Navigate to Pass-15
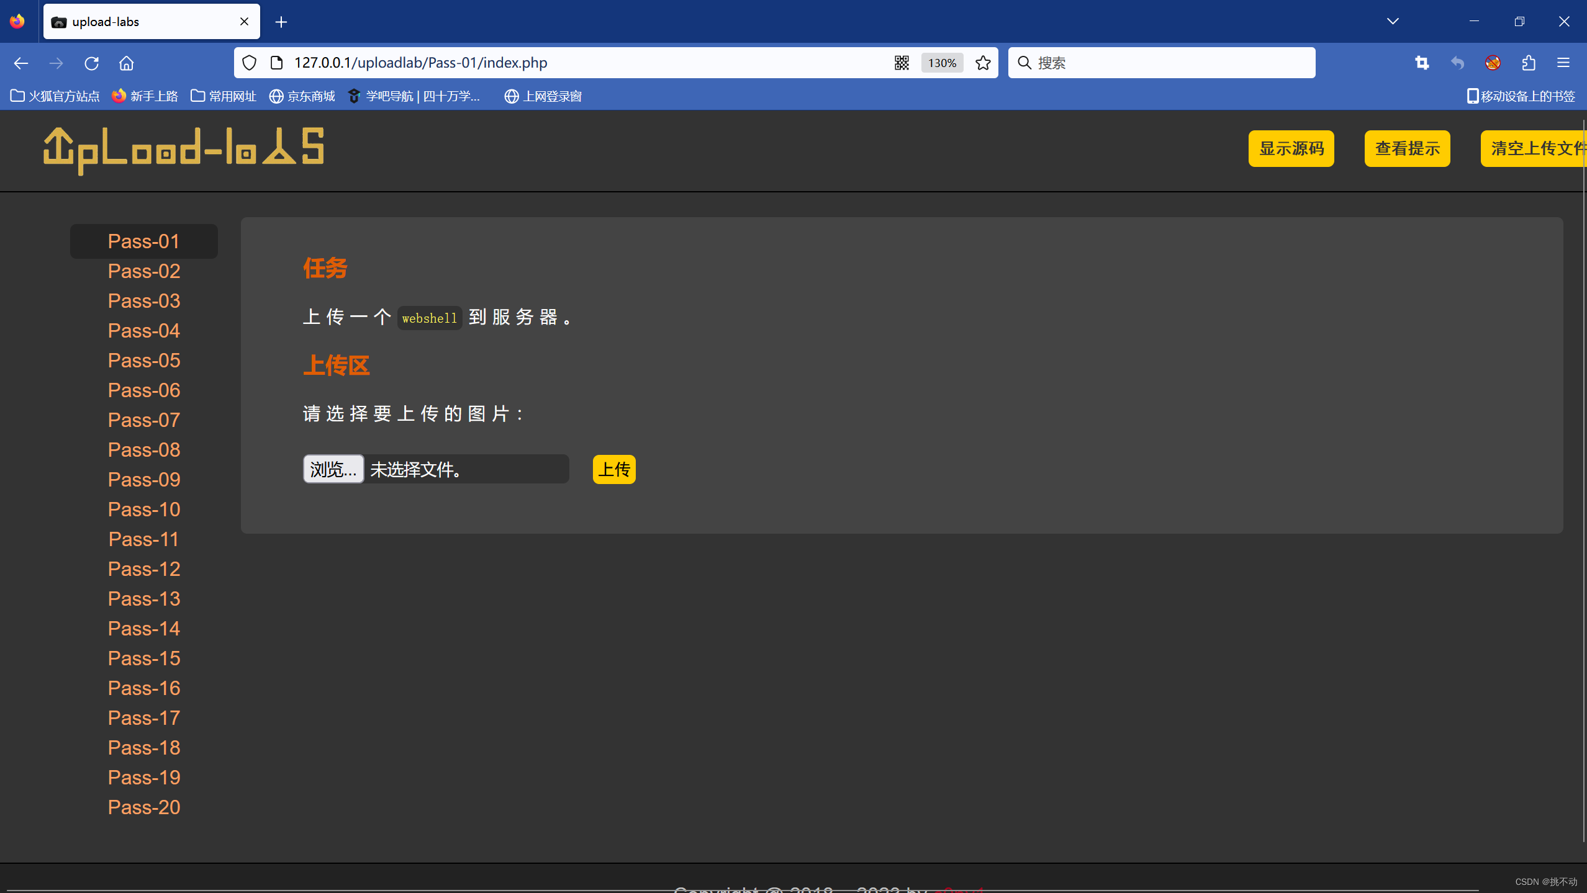This screenshot has width=1587, height=893. pyautogui.click(x=144, y=658)
